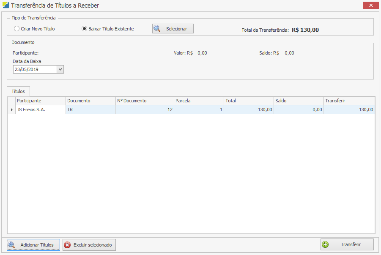The image size is (381, 255).
Task: Click the magnifier icon on Adicionar Títulos
Action: coord(12,245)
